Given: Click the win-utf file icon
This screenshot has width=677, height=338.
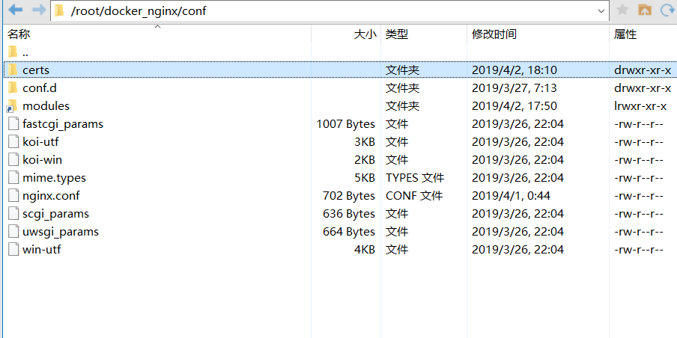Looking at the screenshot, I should coord(13,250).
